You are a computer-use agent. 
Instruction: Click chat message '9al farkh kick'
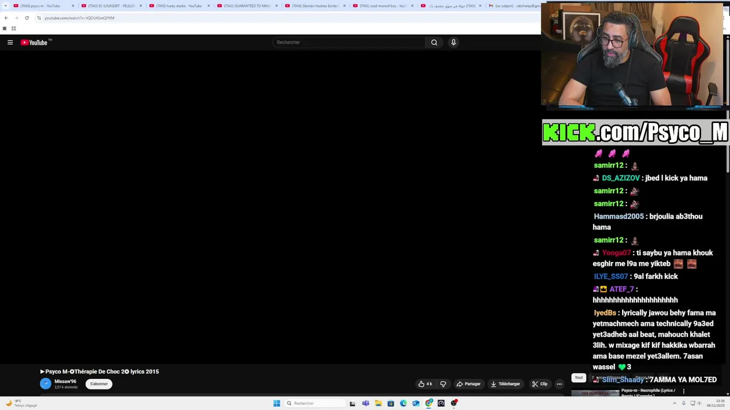[x=656, y=276]
